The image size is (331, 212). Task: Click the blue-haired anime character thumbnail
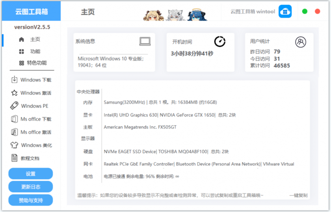point(197,15)
